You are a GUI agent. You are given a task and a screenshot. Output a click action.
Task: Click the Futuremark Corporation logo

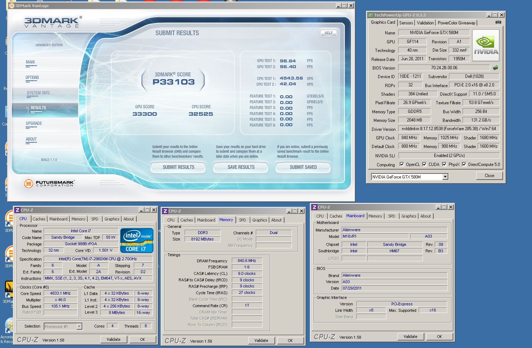pos(49,183)
